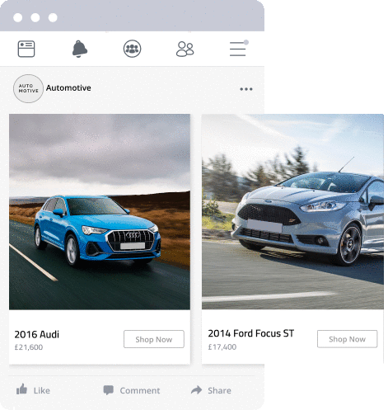The height and width of the screenshot is (410, 388).
Task: Click Shop Now for 2016 Audi
Action: pyautogui.click(x=154, y=339)
